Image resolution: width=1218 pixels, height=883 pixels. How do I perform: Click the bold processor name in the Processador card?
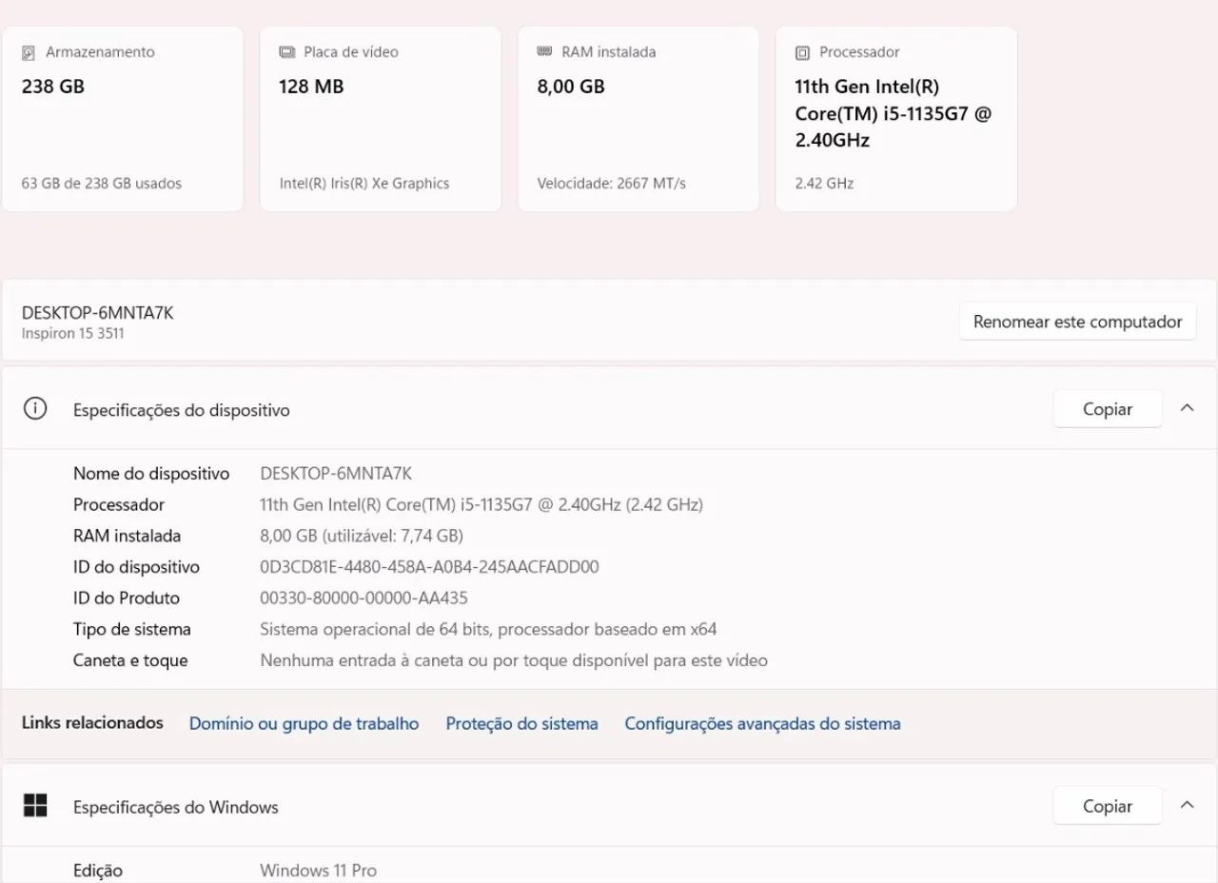[894, 113]
